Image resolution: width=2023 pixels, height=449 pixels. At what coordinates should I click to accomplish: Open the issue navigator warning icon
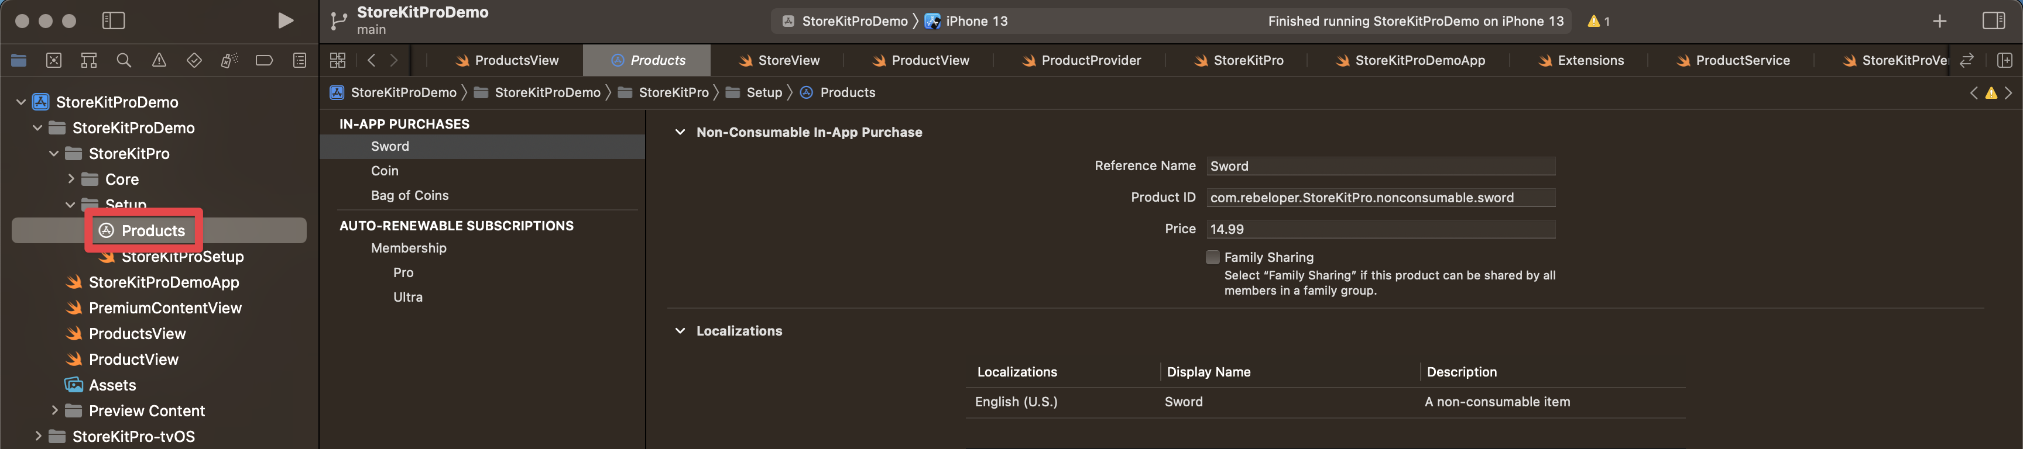click(x=159, y=60)
